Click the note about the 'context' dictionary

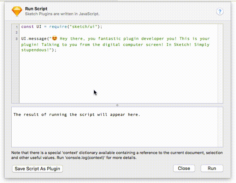[x=117, y=155]
